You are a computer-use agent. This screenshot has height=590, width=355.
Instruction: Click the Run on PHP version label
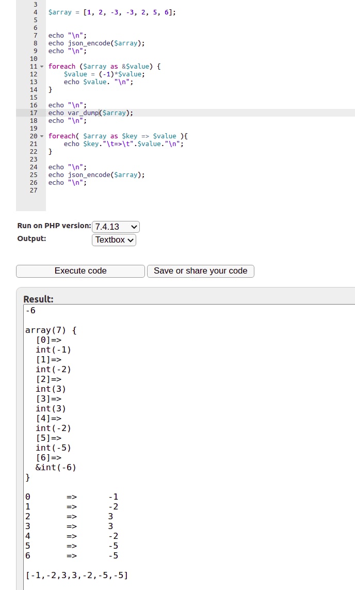[54, 226]
